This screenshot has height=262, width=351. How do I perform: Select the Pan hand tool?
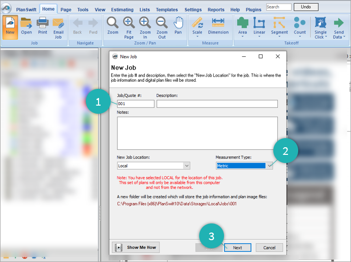pos(178,26)
